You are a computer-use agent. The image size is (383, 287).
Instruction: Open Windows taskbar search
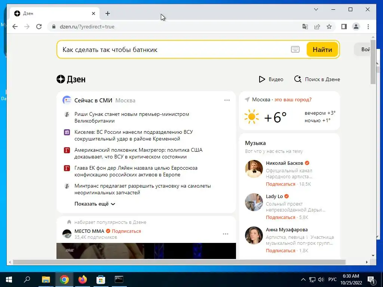pos(27,280)
